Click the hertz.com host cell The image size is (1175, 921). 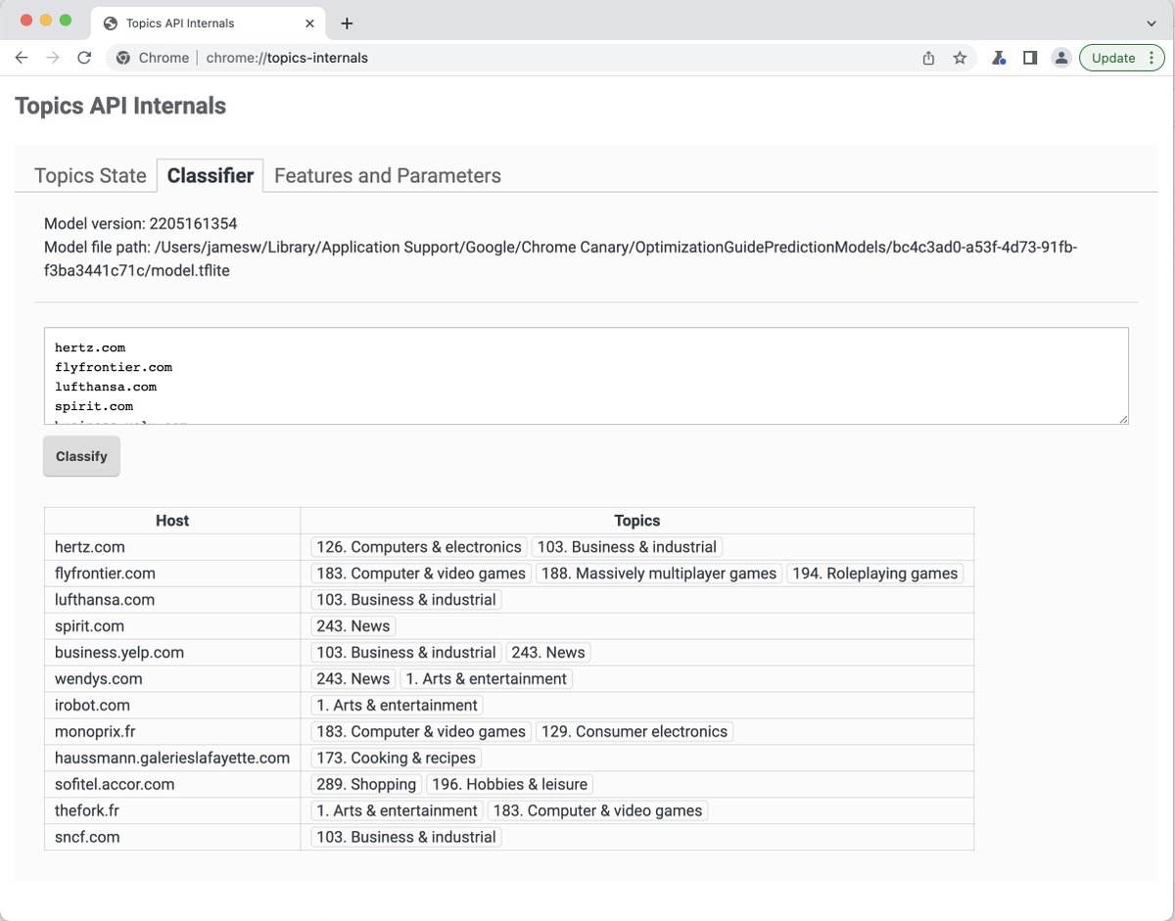click(x=172, y=547)
